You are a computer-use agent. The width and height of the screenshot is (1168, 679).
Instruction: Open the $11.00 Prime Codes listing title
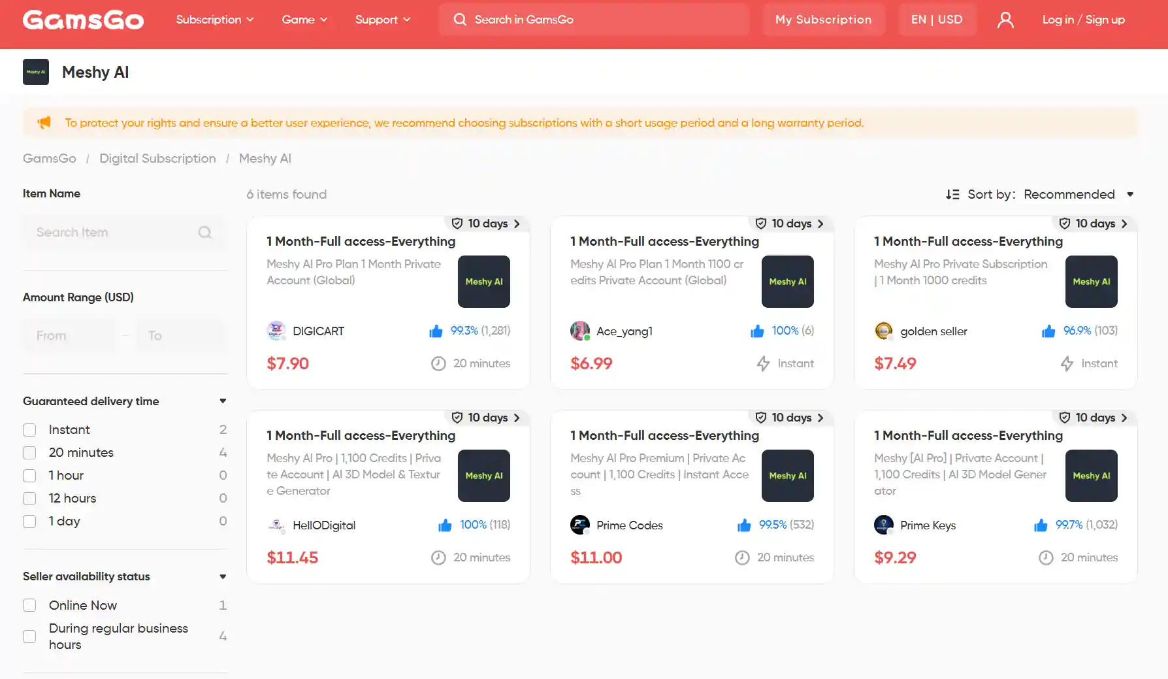coord(664,435)
